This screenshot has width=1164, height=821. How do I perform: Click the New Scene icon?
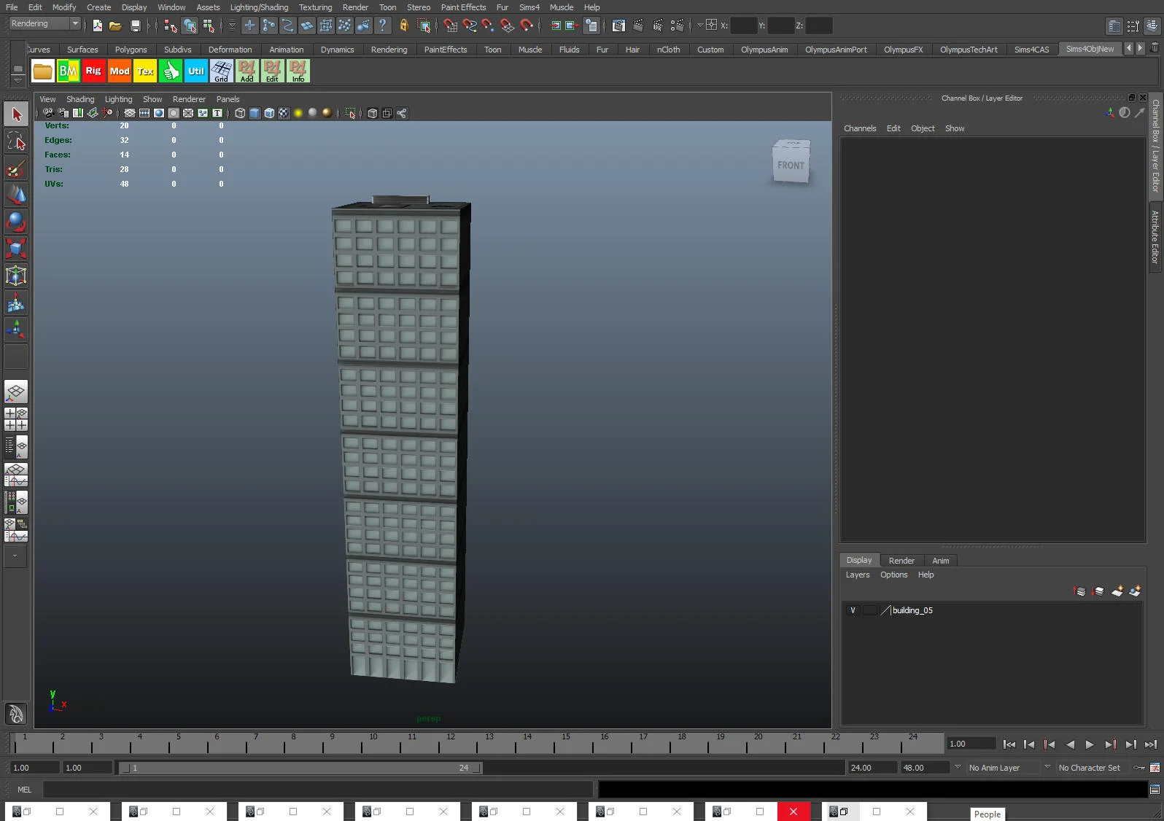(98, 26)
